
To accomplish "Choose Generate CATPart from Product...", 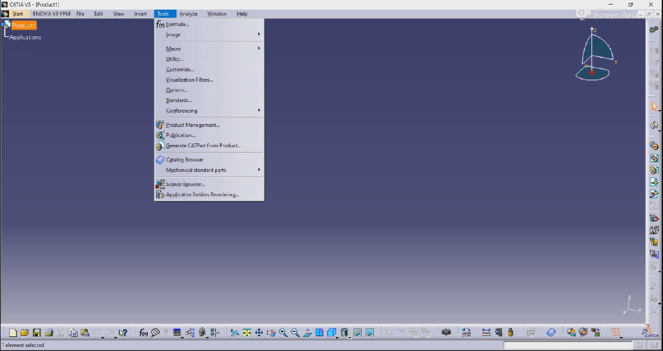I will click(x=209, y=146).
